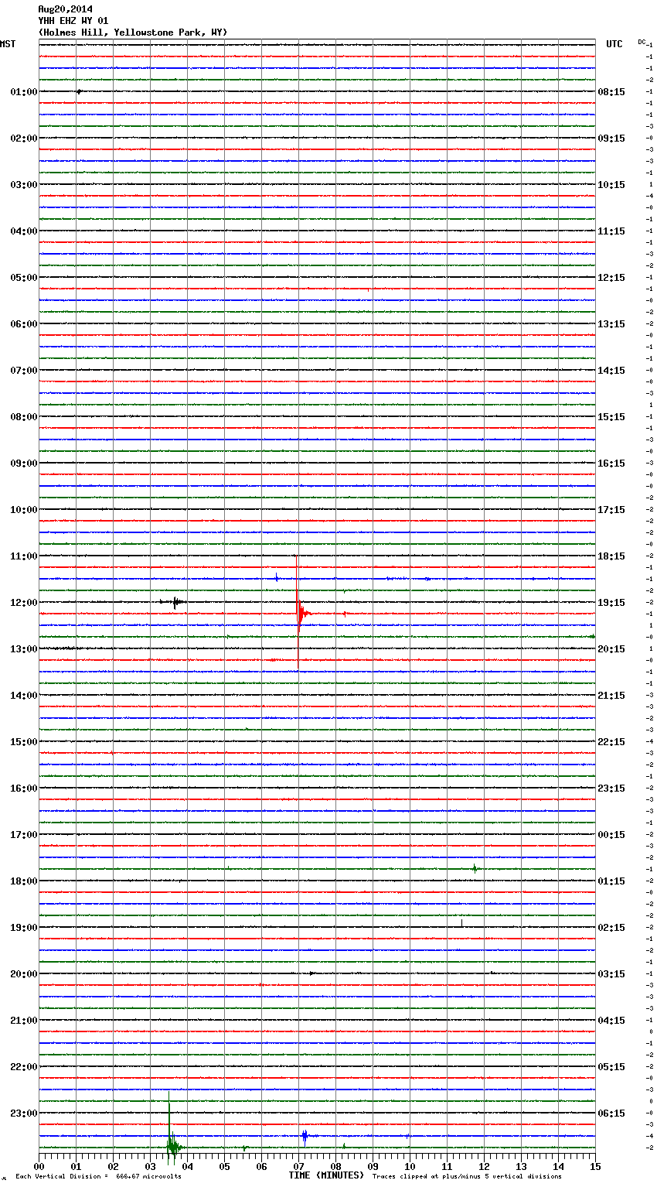This screenshot has height=1187, width=657.
Task: Click the 23:15 UTC time label
Action: [611, 788]
